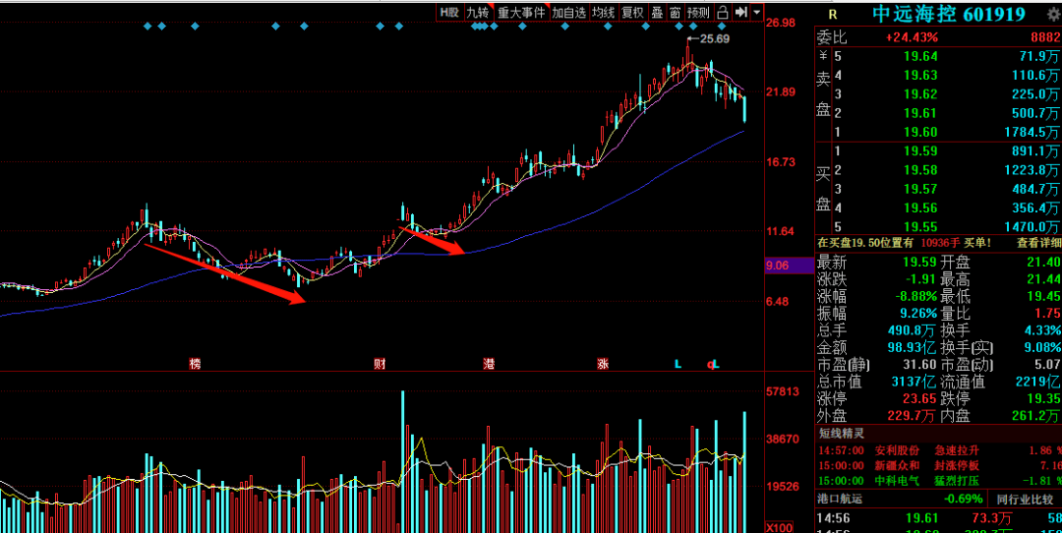
Task: Click the R margin-trading badge
Action: (832, 14)
